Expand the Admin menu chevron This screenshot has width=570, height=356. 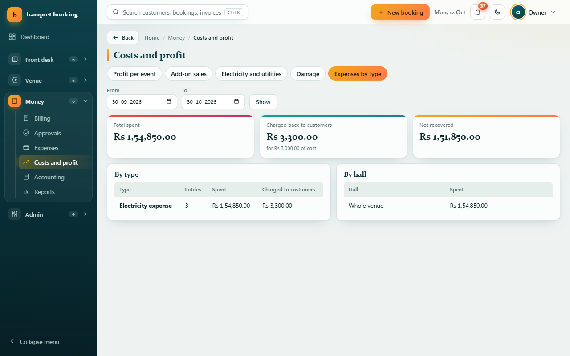pos(85,214)
